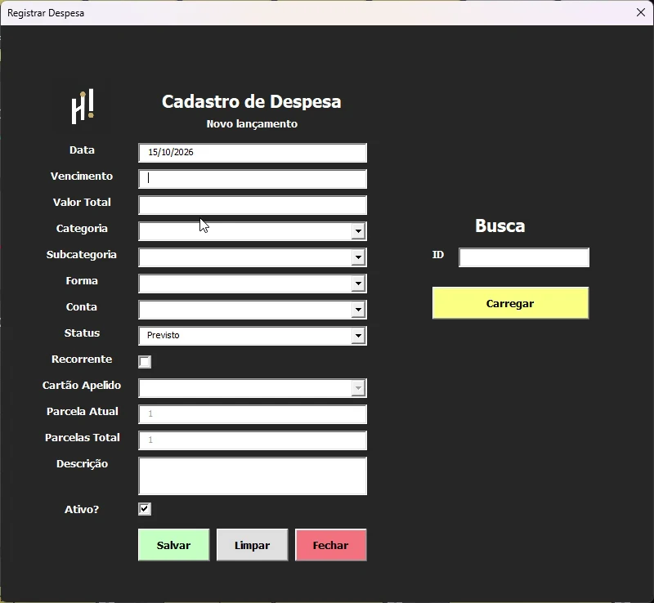This screenshot has width=654, height=603.
Task: Click the Recorrente label
Action: coord(82,359)
